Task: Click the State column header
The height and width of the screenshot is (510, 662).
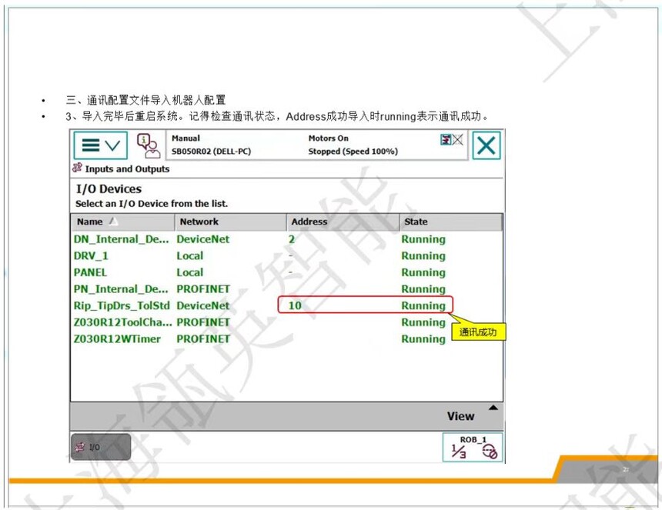Action: [451, 222]
